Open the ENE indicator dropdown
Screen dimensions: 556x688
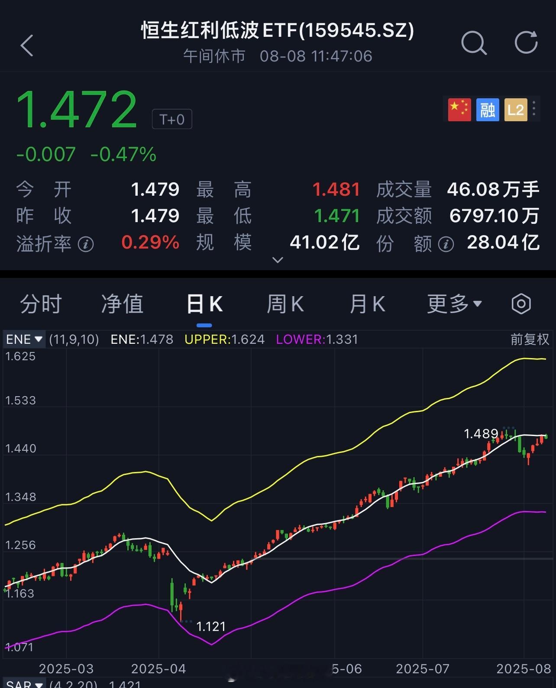[x=24, y=339]
